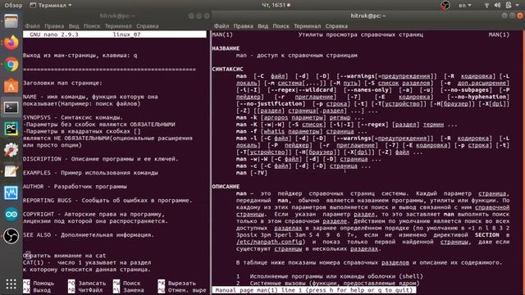This screenshot has height=295, width=525.
Task: Click the СИНТАКСИС heading in man page
Action: click(x=227, y=69)
